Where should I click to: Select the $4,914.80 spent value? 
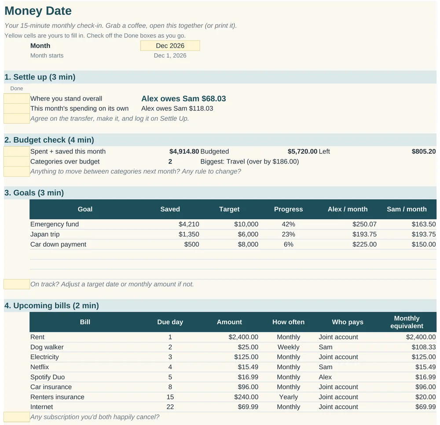(184, 151)
